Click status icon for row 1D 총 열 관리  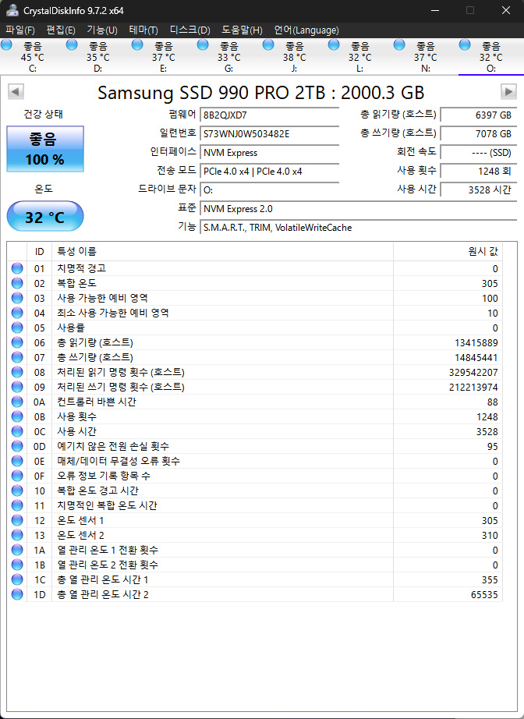17,595
